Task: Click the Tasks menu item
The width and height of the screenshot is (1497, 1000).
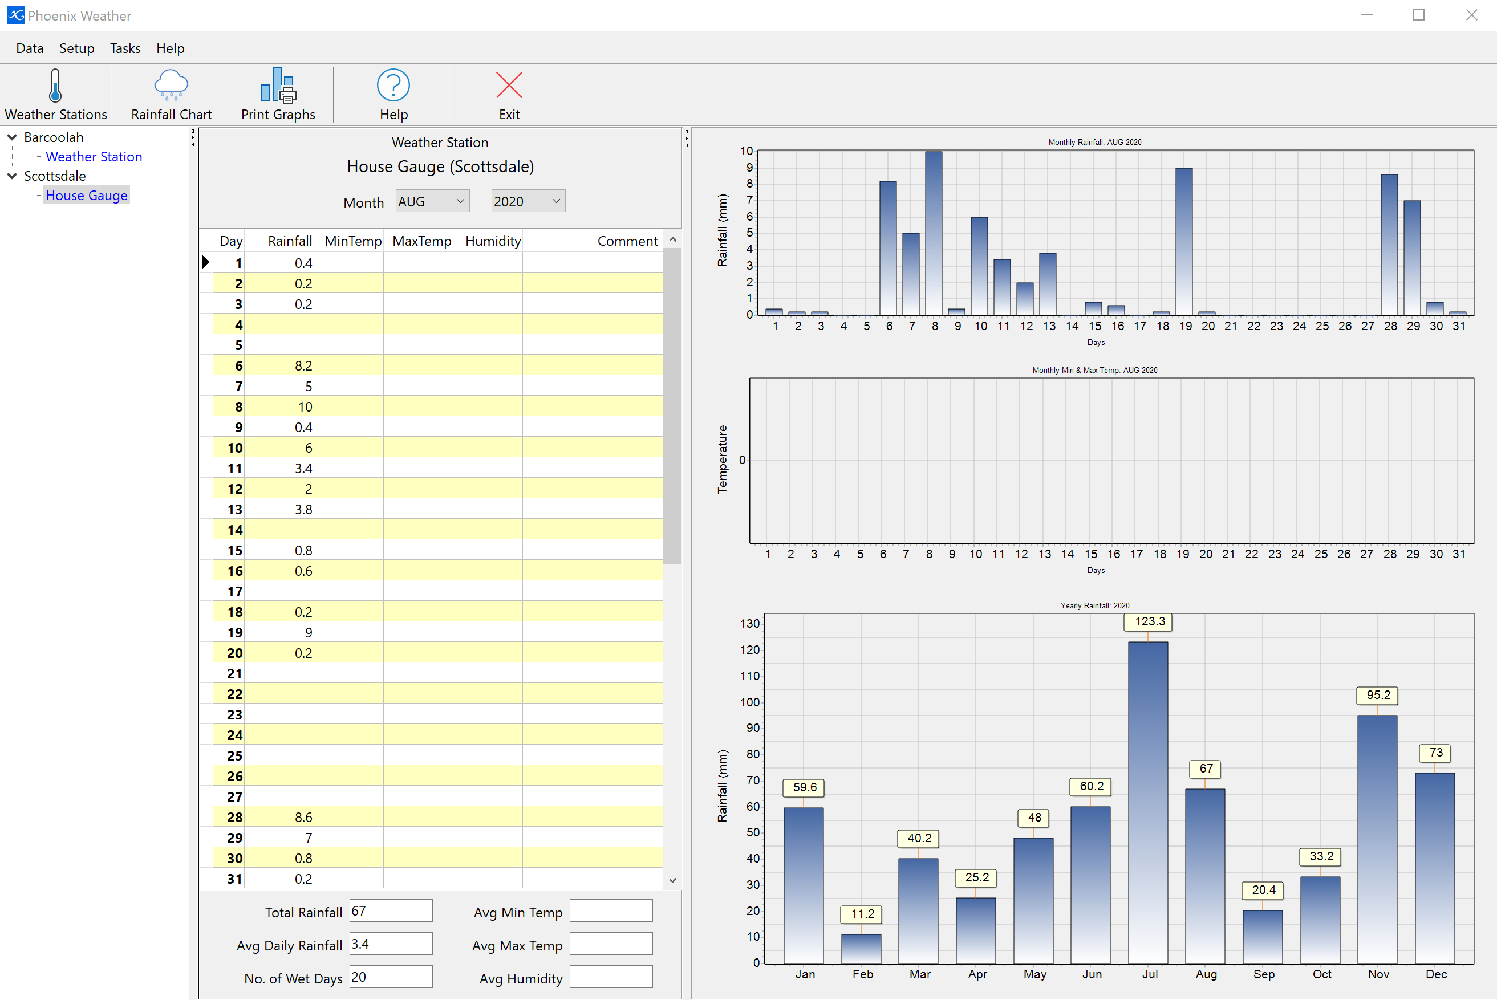Action: tap(126, 49)
